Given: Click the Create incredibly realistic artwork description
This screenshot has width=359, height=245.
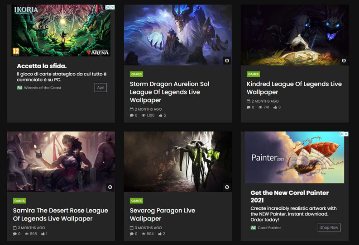Looking at the screenshot, I should click(x=293, y=214).
